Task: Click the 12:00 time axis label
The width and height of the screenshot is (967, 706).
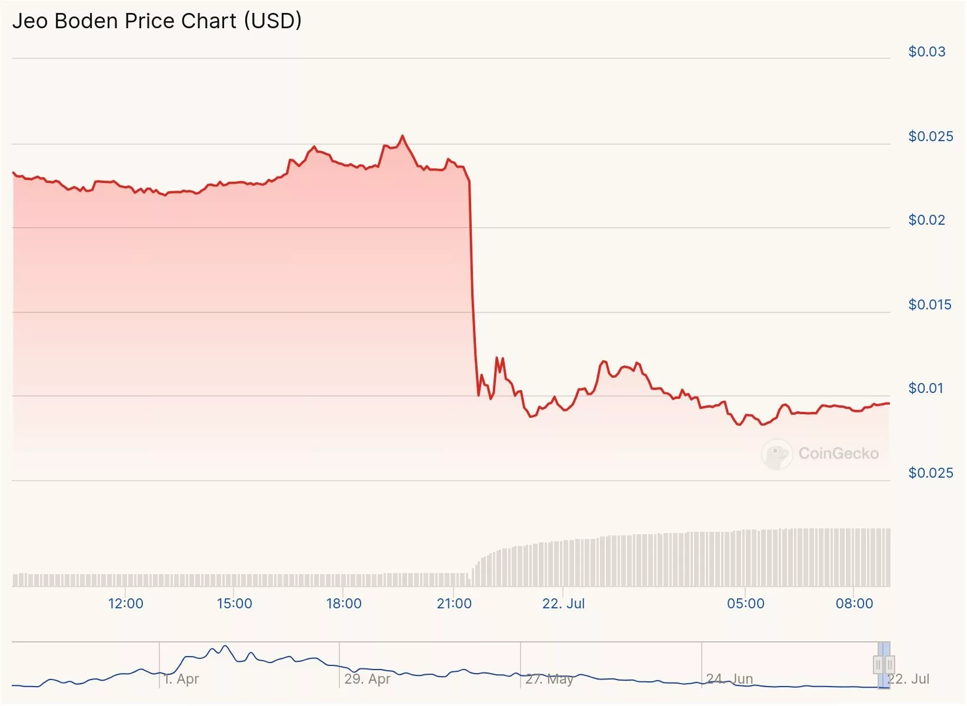Action: pos(125,604)
